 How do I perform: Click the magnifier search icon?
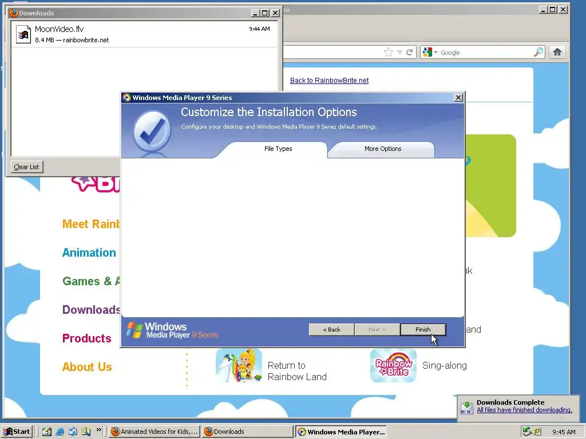pyautogui.click(x=539, y=52)
